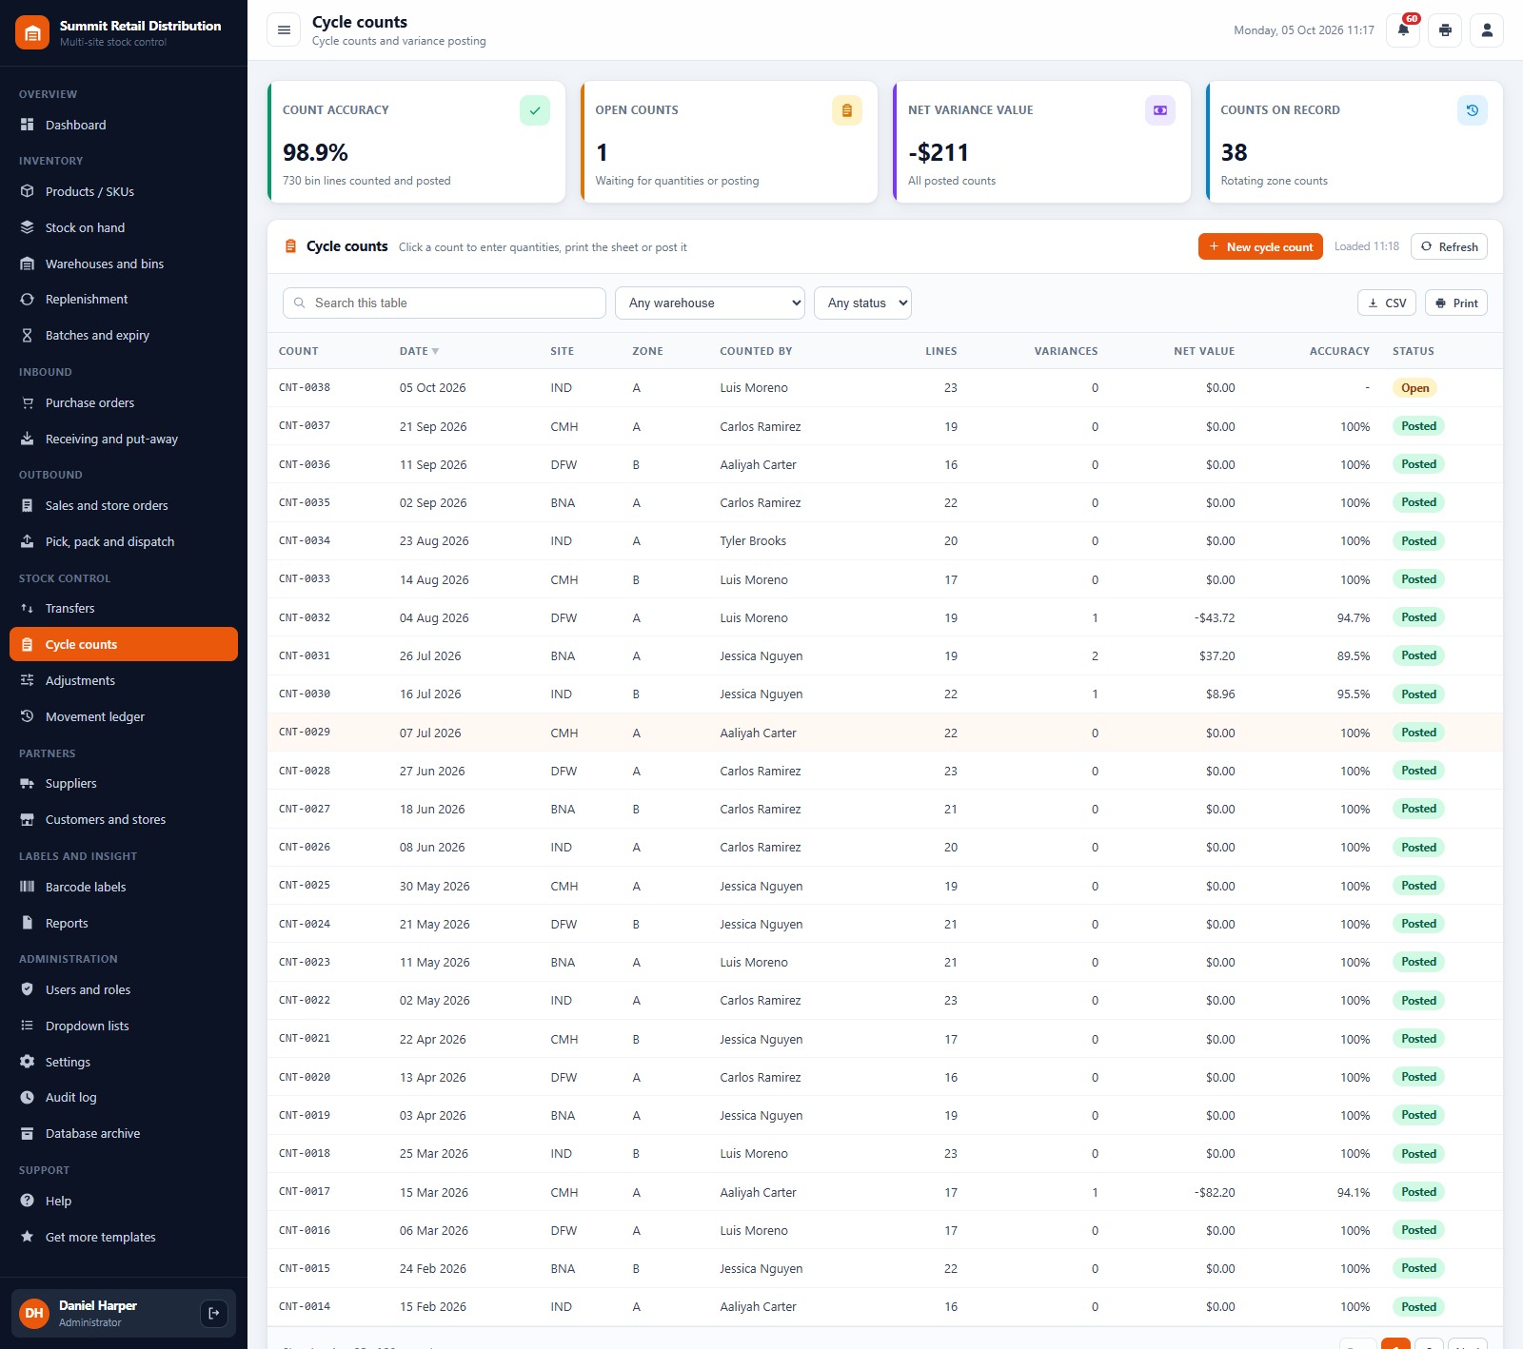1523x1349 pixels.
Task: Open Users and roles page
Action: tap(124, 989)
